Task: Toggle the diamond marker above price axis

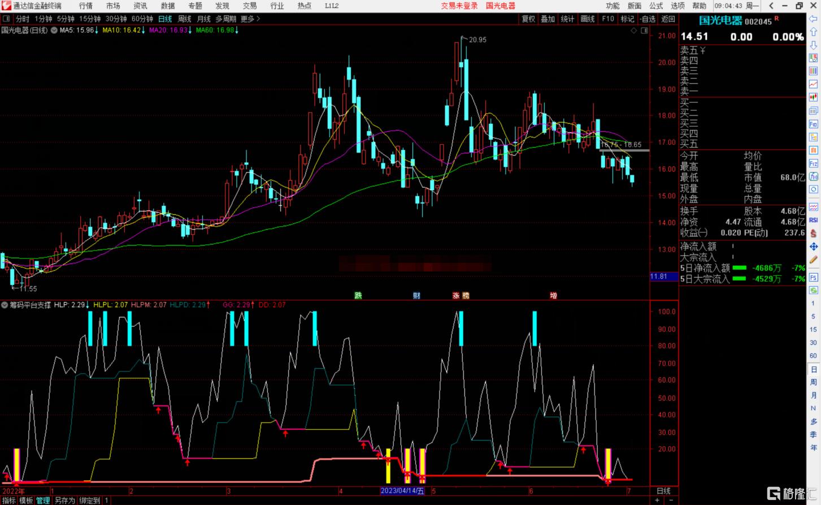Action: (634, 31)
